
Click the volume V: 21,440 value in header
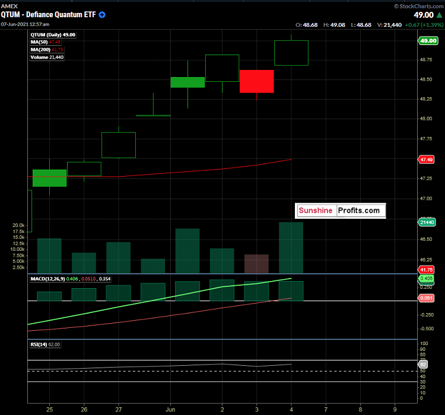pyautogui.click(x=389, y=25)
